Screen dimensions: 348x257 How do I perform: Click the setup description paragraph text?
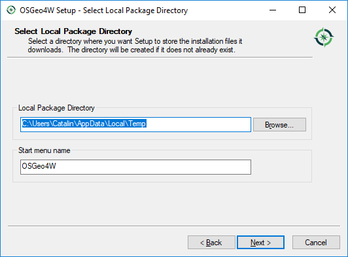coord(135,46)
